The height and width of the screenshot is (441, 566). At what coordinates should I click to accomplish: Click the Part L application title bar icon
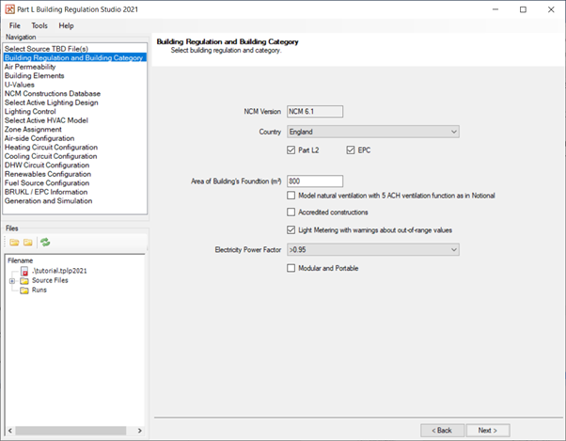(x=9, y=9)
